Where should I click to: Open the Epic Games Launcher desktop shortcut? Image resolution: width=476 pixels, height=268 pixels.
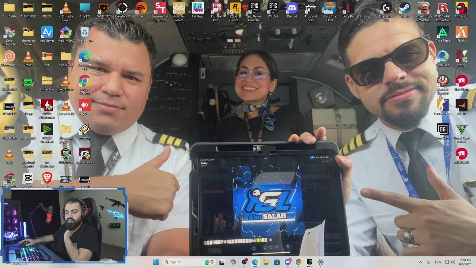[254, 11]
